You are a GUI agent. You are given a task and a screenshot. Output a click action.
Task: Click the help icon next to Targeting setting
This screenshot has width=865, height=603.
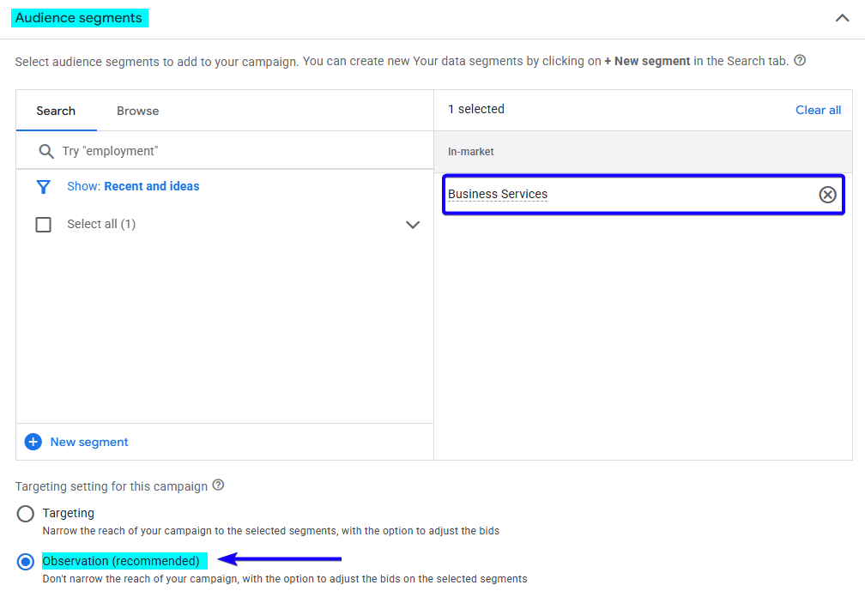pos(219,485)
